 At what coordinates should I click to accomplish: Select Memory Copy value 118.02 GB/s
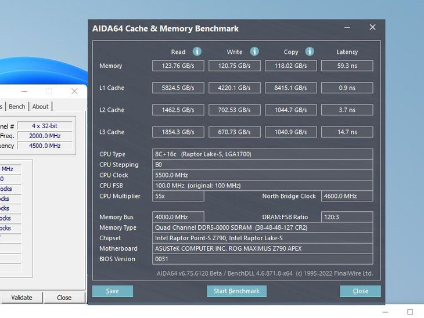point(290,66)
